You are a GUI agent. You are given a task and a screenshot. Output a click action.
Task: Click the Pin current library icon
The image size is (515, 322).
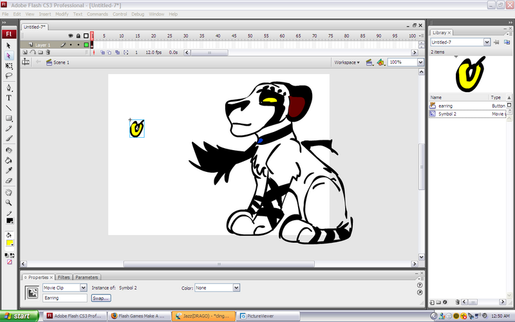[x=496, y=42]
